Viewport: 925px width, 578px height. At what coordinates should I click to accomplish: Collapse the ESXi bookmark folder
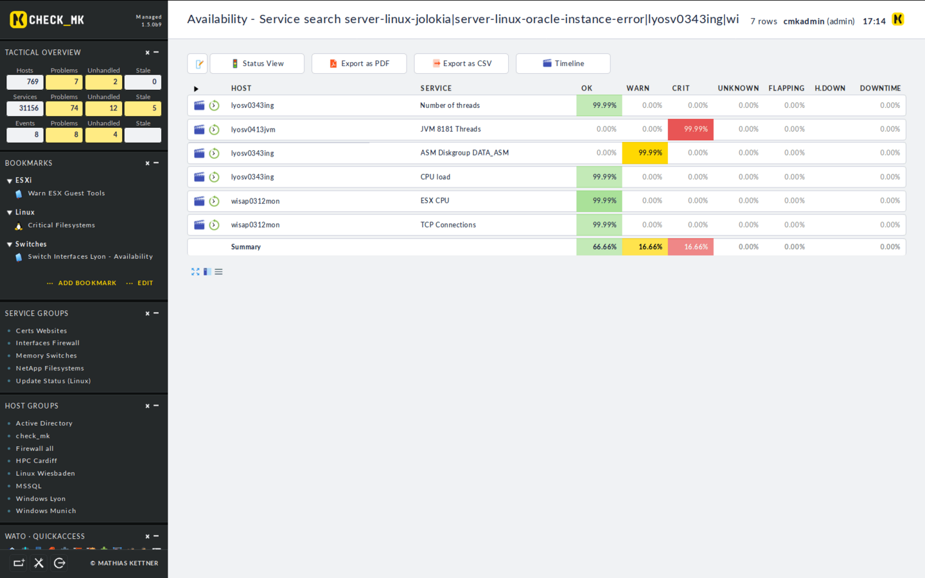tap(10, 181)
